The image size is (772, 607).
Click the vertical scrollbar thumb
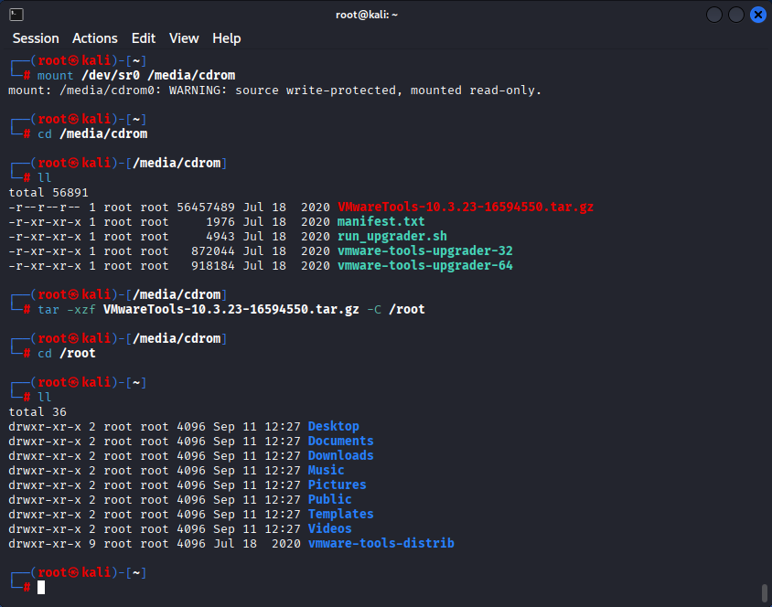tap(765, 592)
